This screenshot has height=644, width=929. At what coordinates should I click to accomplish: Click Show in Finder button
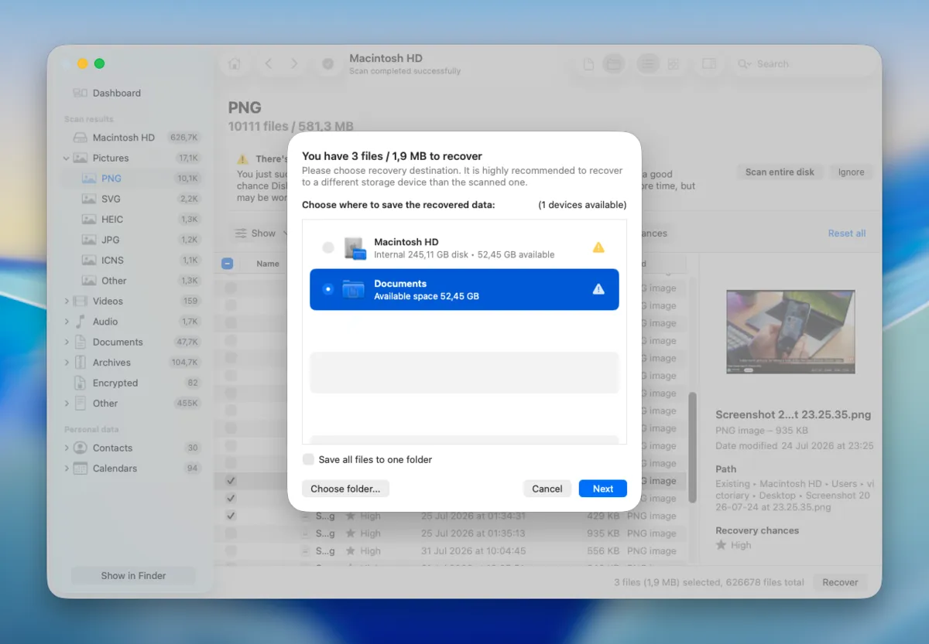point(133,576)
